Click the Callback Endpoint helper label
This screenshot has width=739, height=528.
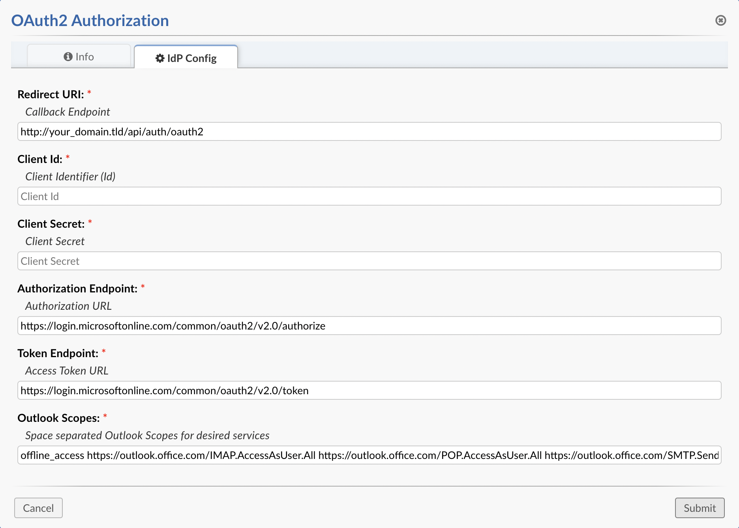(67, 112)
